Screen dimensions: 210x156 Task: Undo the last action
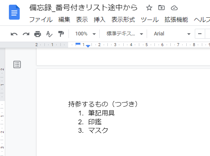pyautogui.click(x=14, y=34)
